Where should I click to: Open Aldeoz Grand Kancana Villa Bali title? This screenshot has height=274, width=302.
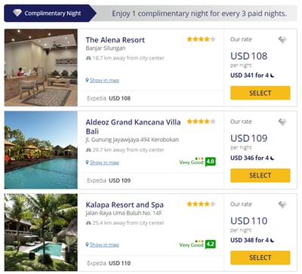click(x=133, y=127)
